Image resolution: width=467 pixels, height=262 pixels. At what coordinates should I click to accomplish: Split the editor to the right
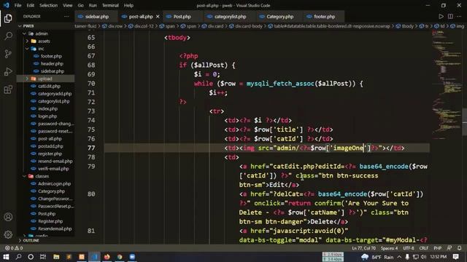450,17
